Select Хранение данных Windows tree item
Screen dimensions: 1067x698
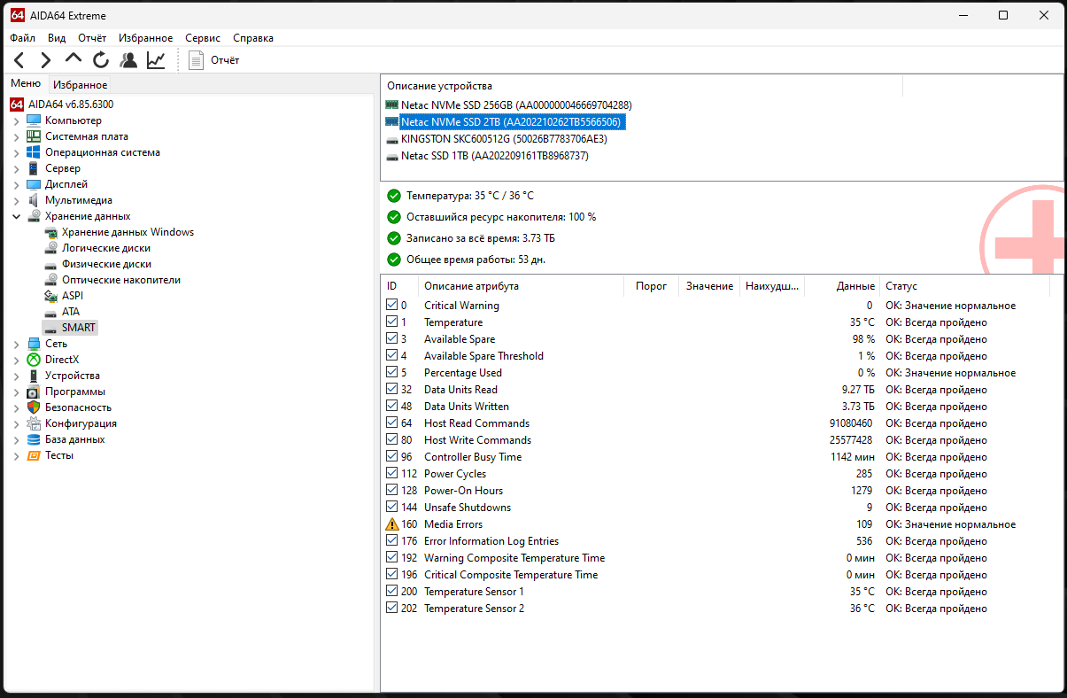tap(128, 232)
